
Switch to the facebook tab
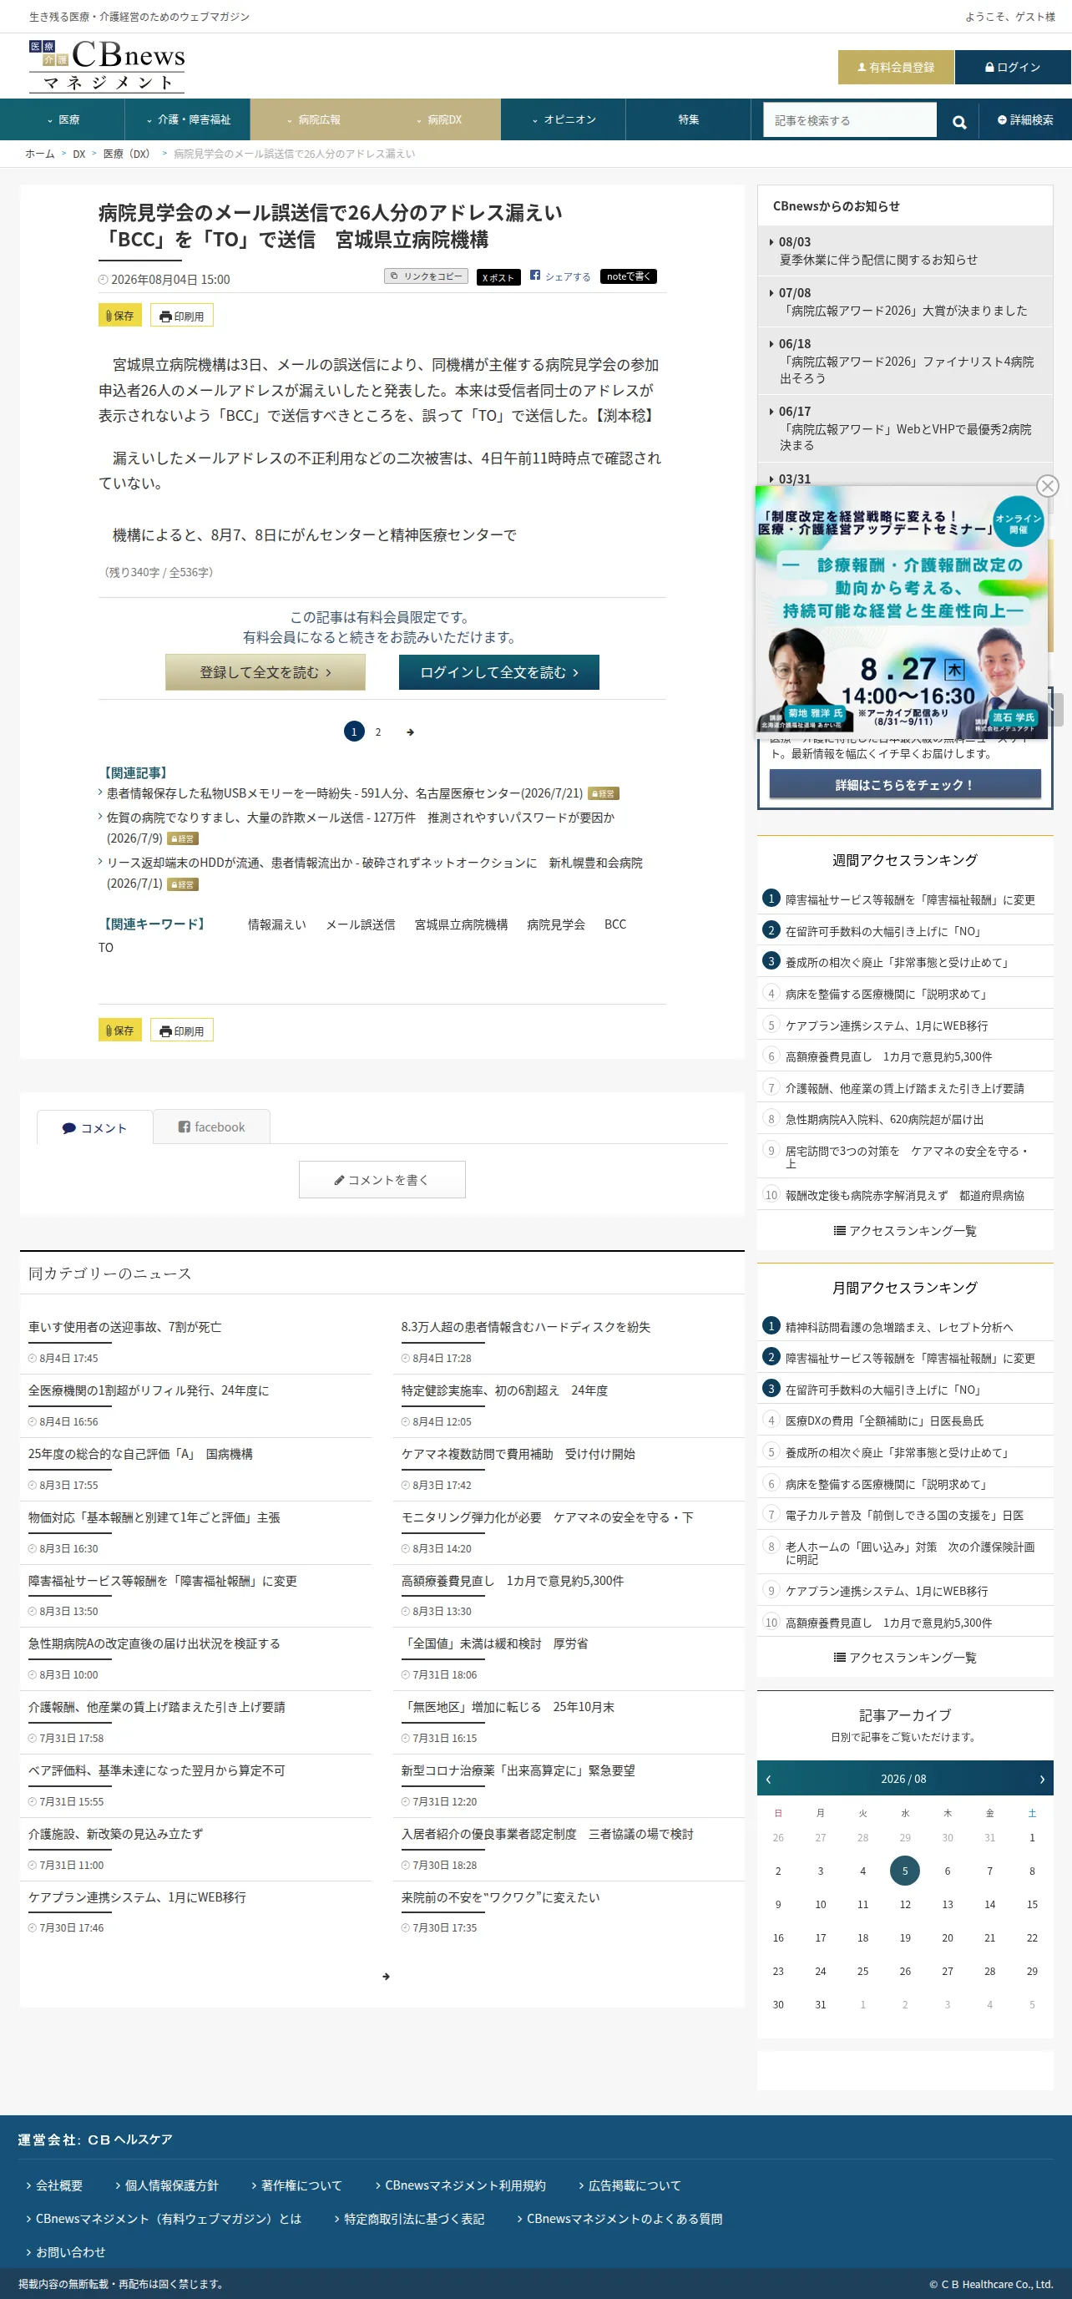click(x=211, y=1127)
